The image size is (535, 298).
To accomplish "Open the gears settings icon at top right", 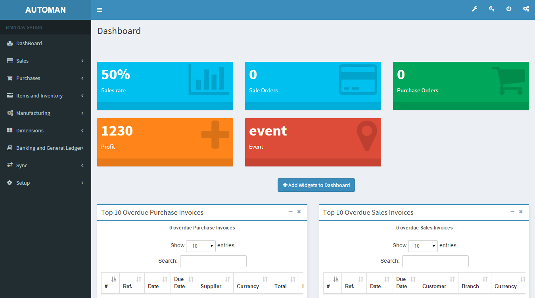I will coord(526,8).
